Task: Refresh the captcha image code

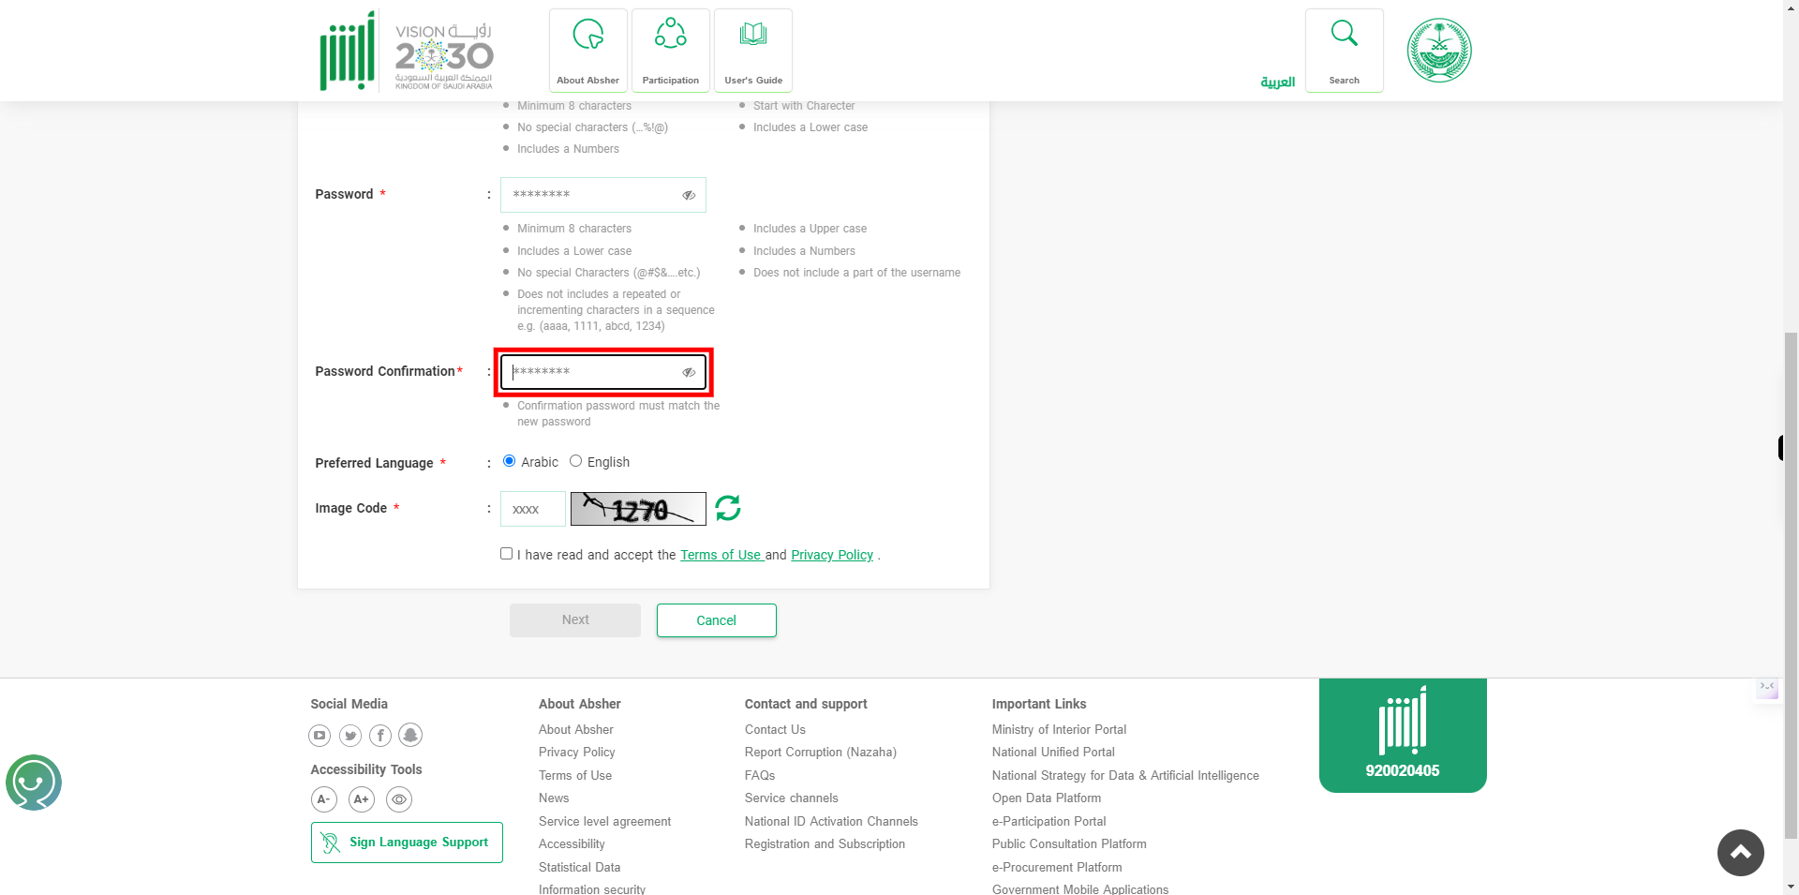Action: (x=728, y=508)
